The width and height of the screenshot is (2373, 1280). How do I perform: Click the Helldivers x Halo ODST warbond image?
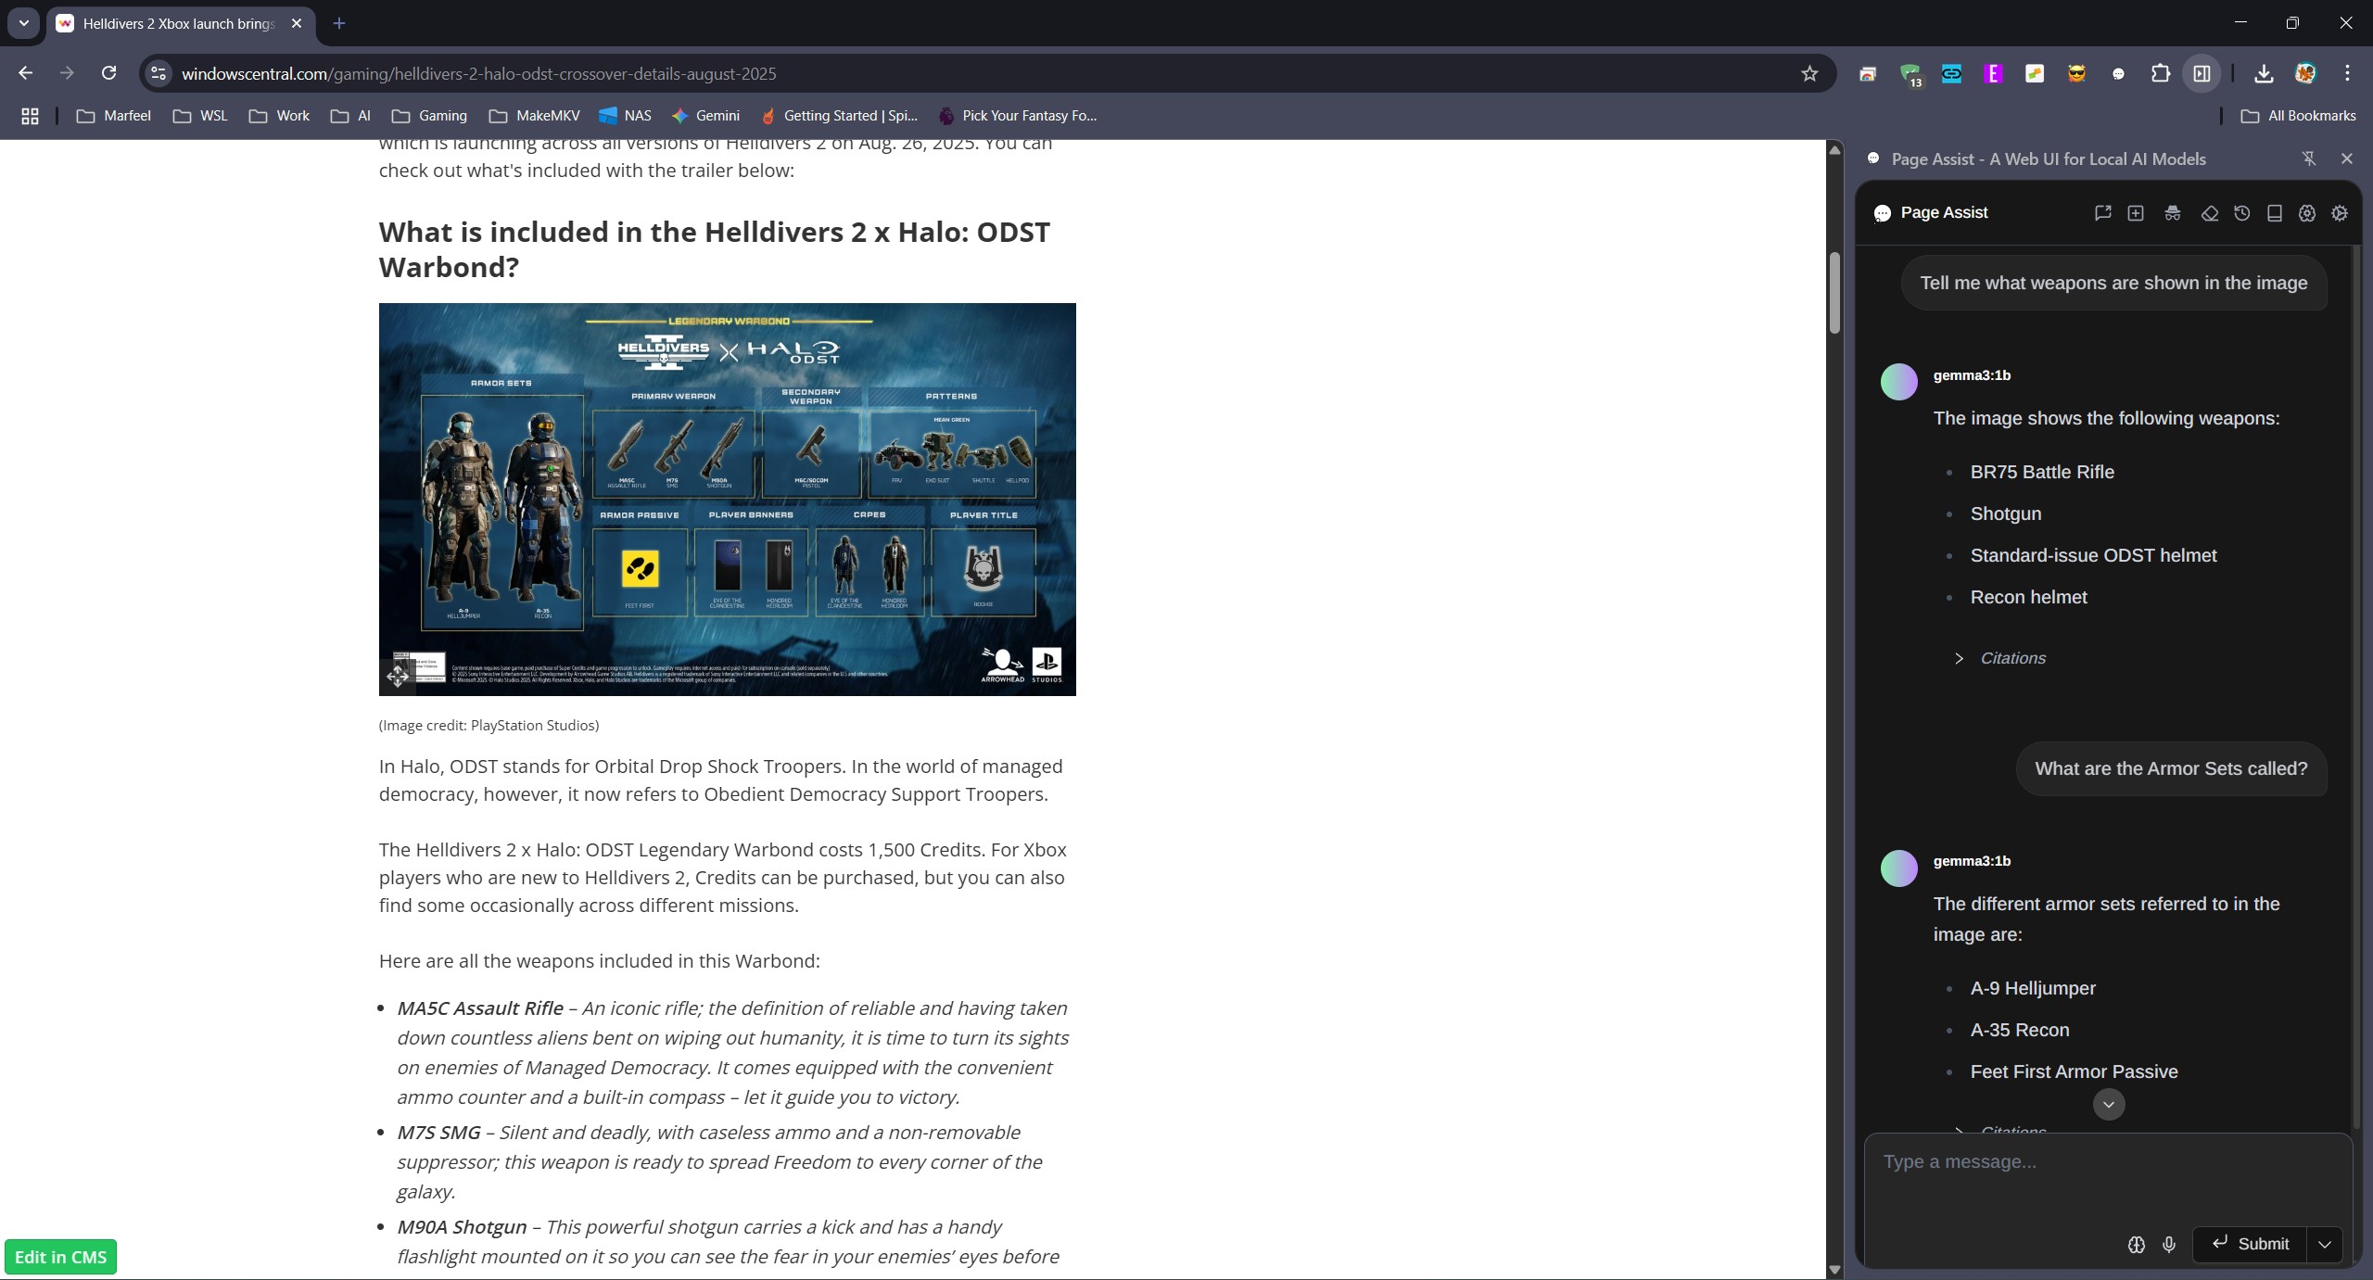coord(727,499)
